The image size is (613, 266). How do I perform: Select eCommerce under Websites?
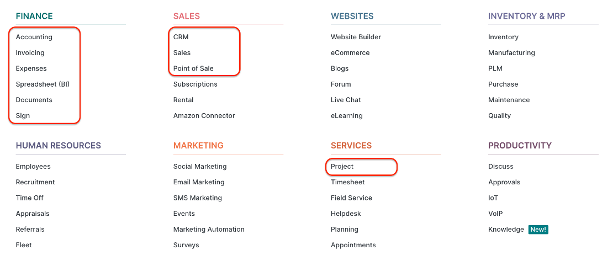[350, 53]
